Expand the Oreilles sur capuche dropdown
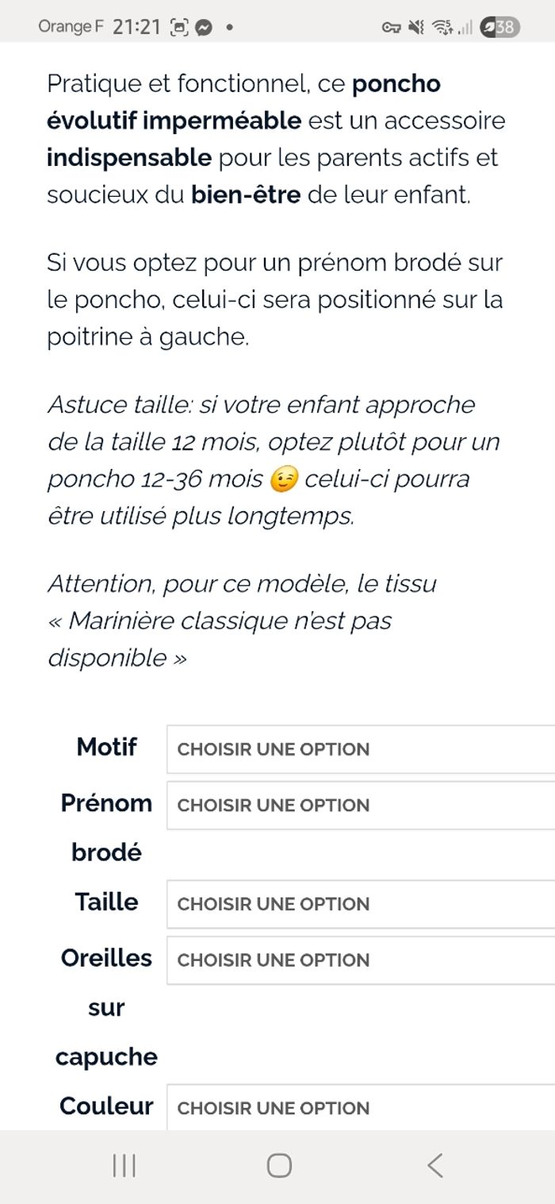Screen dimensions: 555x1204 (361, 960)
